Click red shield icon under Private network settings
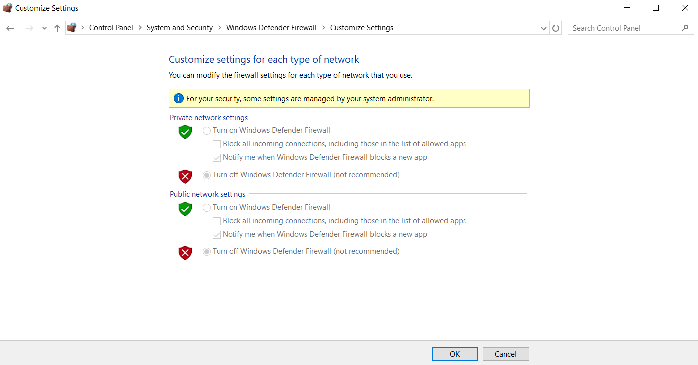The image size is (698, 365). (185, 176)
